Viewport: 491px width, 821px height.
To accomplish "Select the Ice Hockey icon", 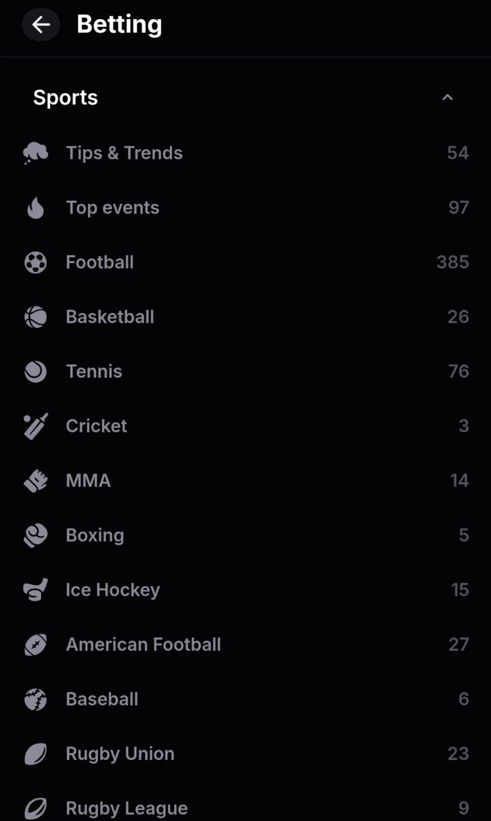I will pos(35,589).
